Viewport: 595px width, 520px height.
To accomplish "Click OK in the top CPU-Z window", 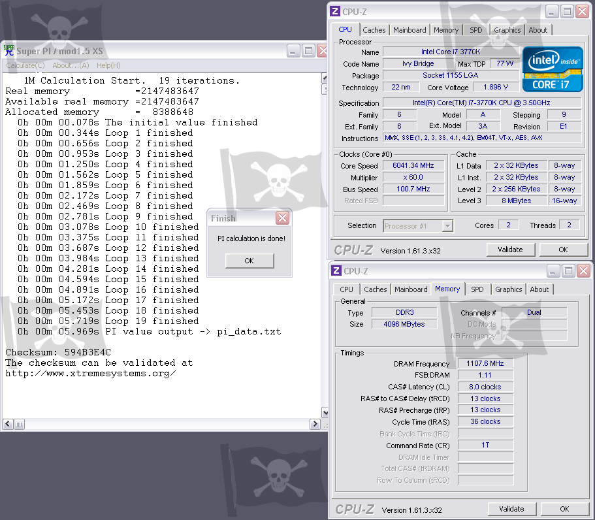I will [x=563, y=250].
